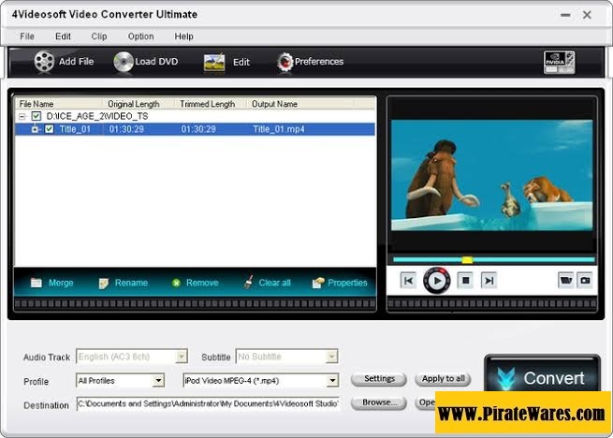Toggle the D:\ICE_AGE_2 VIDEO_TS checkbox
This screenshot has height=438, width=613.
[36, 116]
